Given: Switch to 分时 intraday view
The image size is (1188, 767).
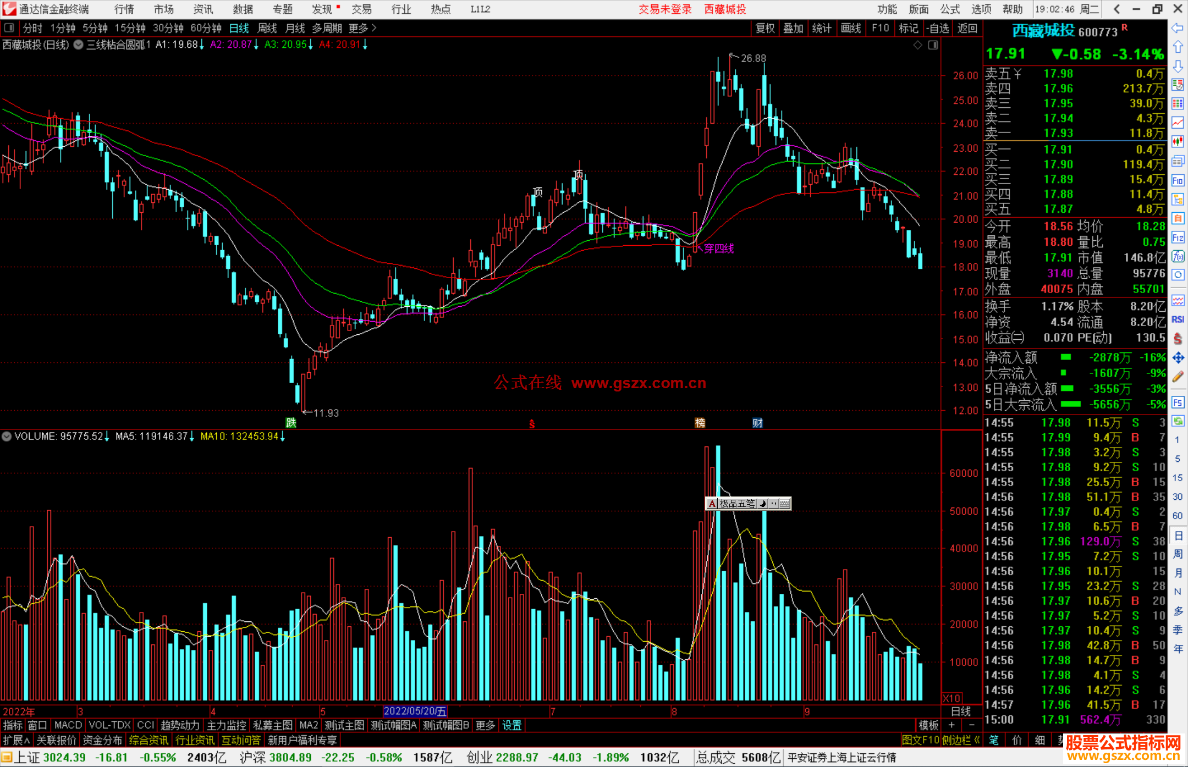Looking at the screenshot, I should point(32,28).
